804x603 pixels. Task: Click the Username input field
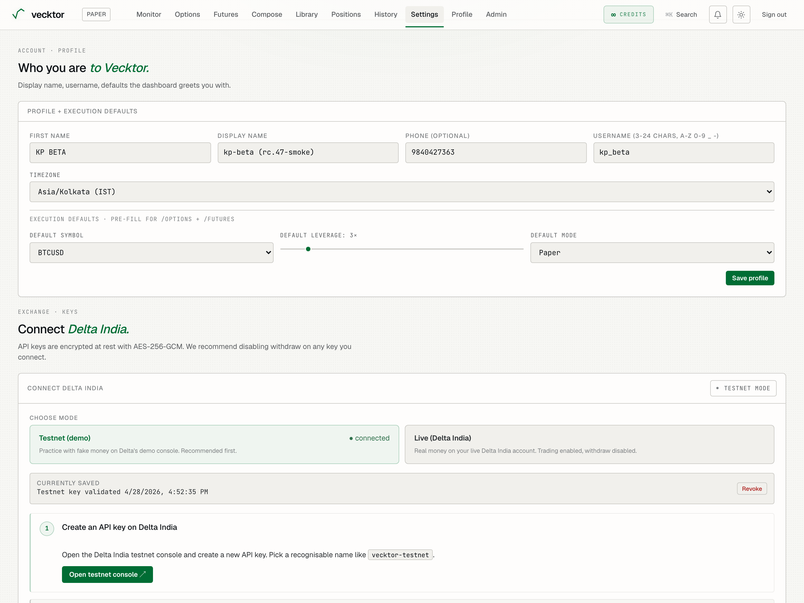pyautogui.click(x=684, y=152)
